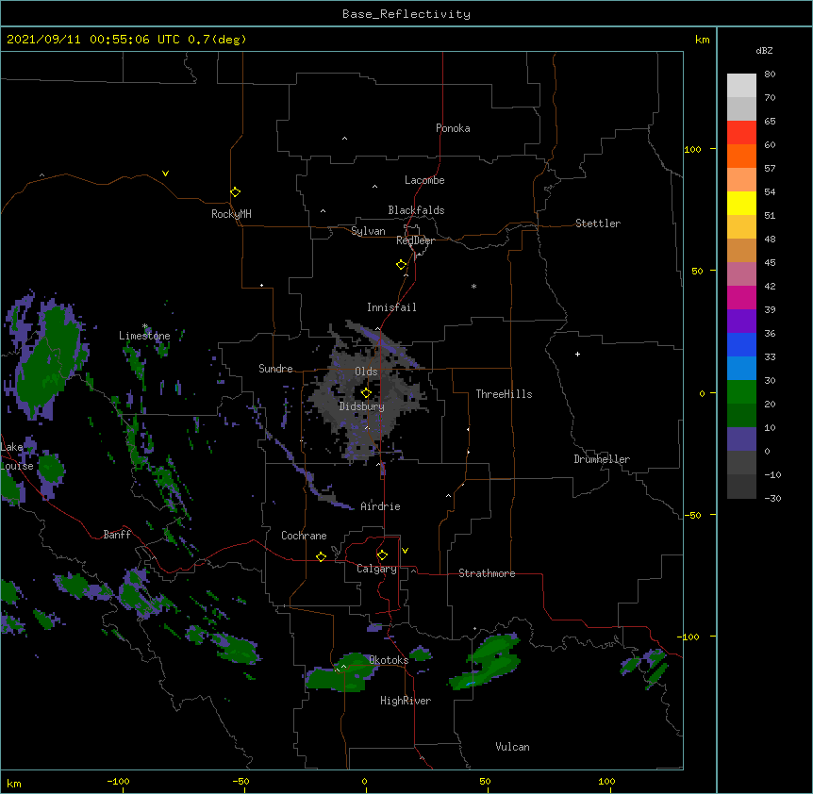Pick the bright green 20-30 dBZ legend swatch

click(741, 392)
